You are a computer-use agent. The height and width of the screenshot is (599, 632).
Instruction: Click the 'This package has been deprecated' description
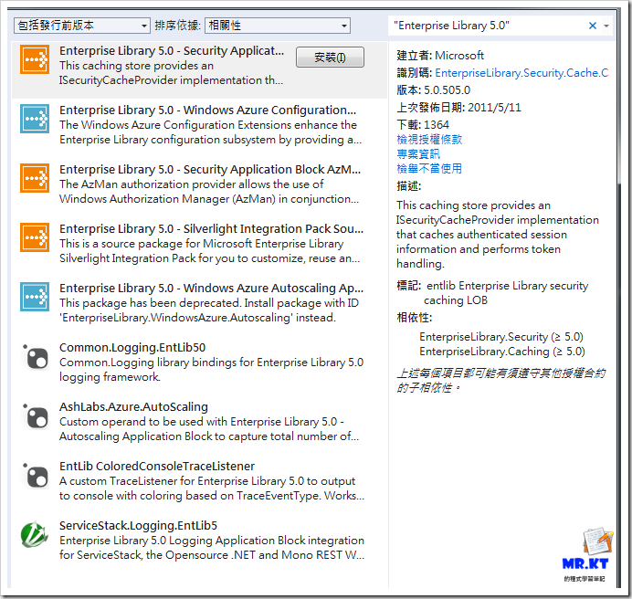[209, 310]
